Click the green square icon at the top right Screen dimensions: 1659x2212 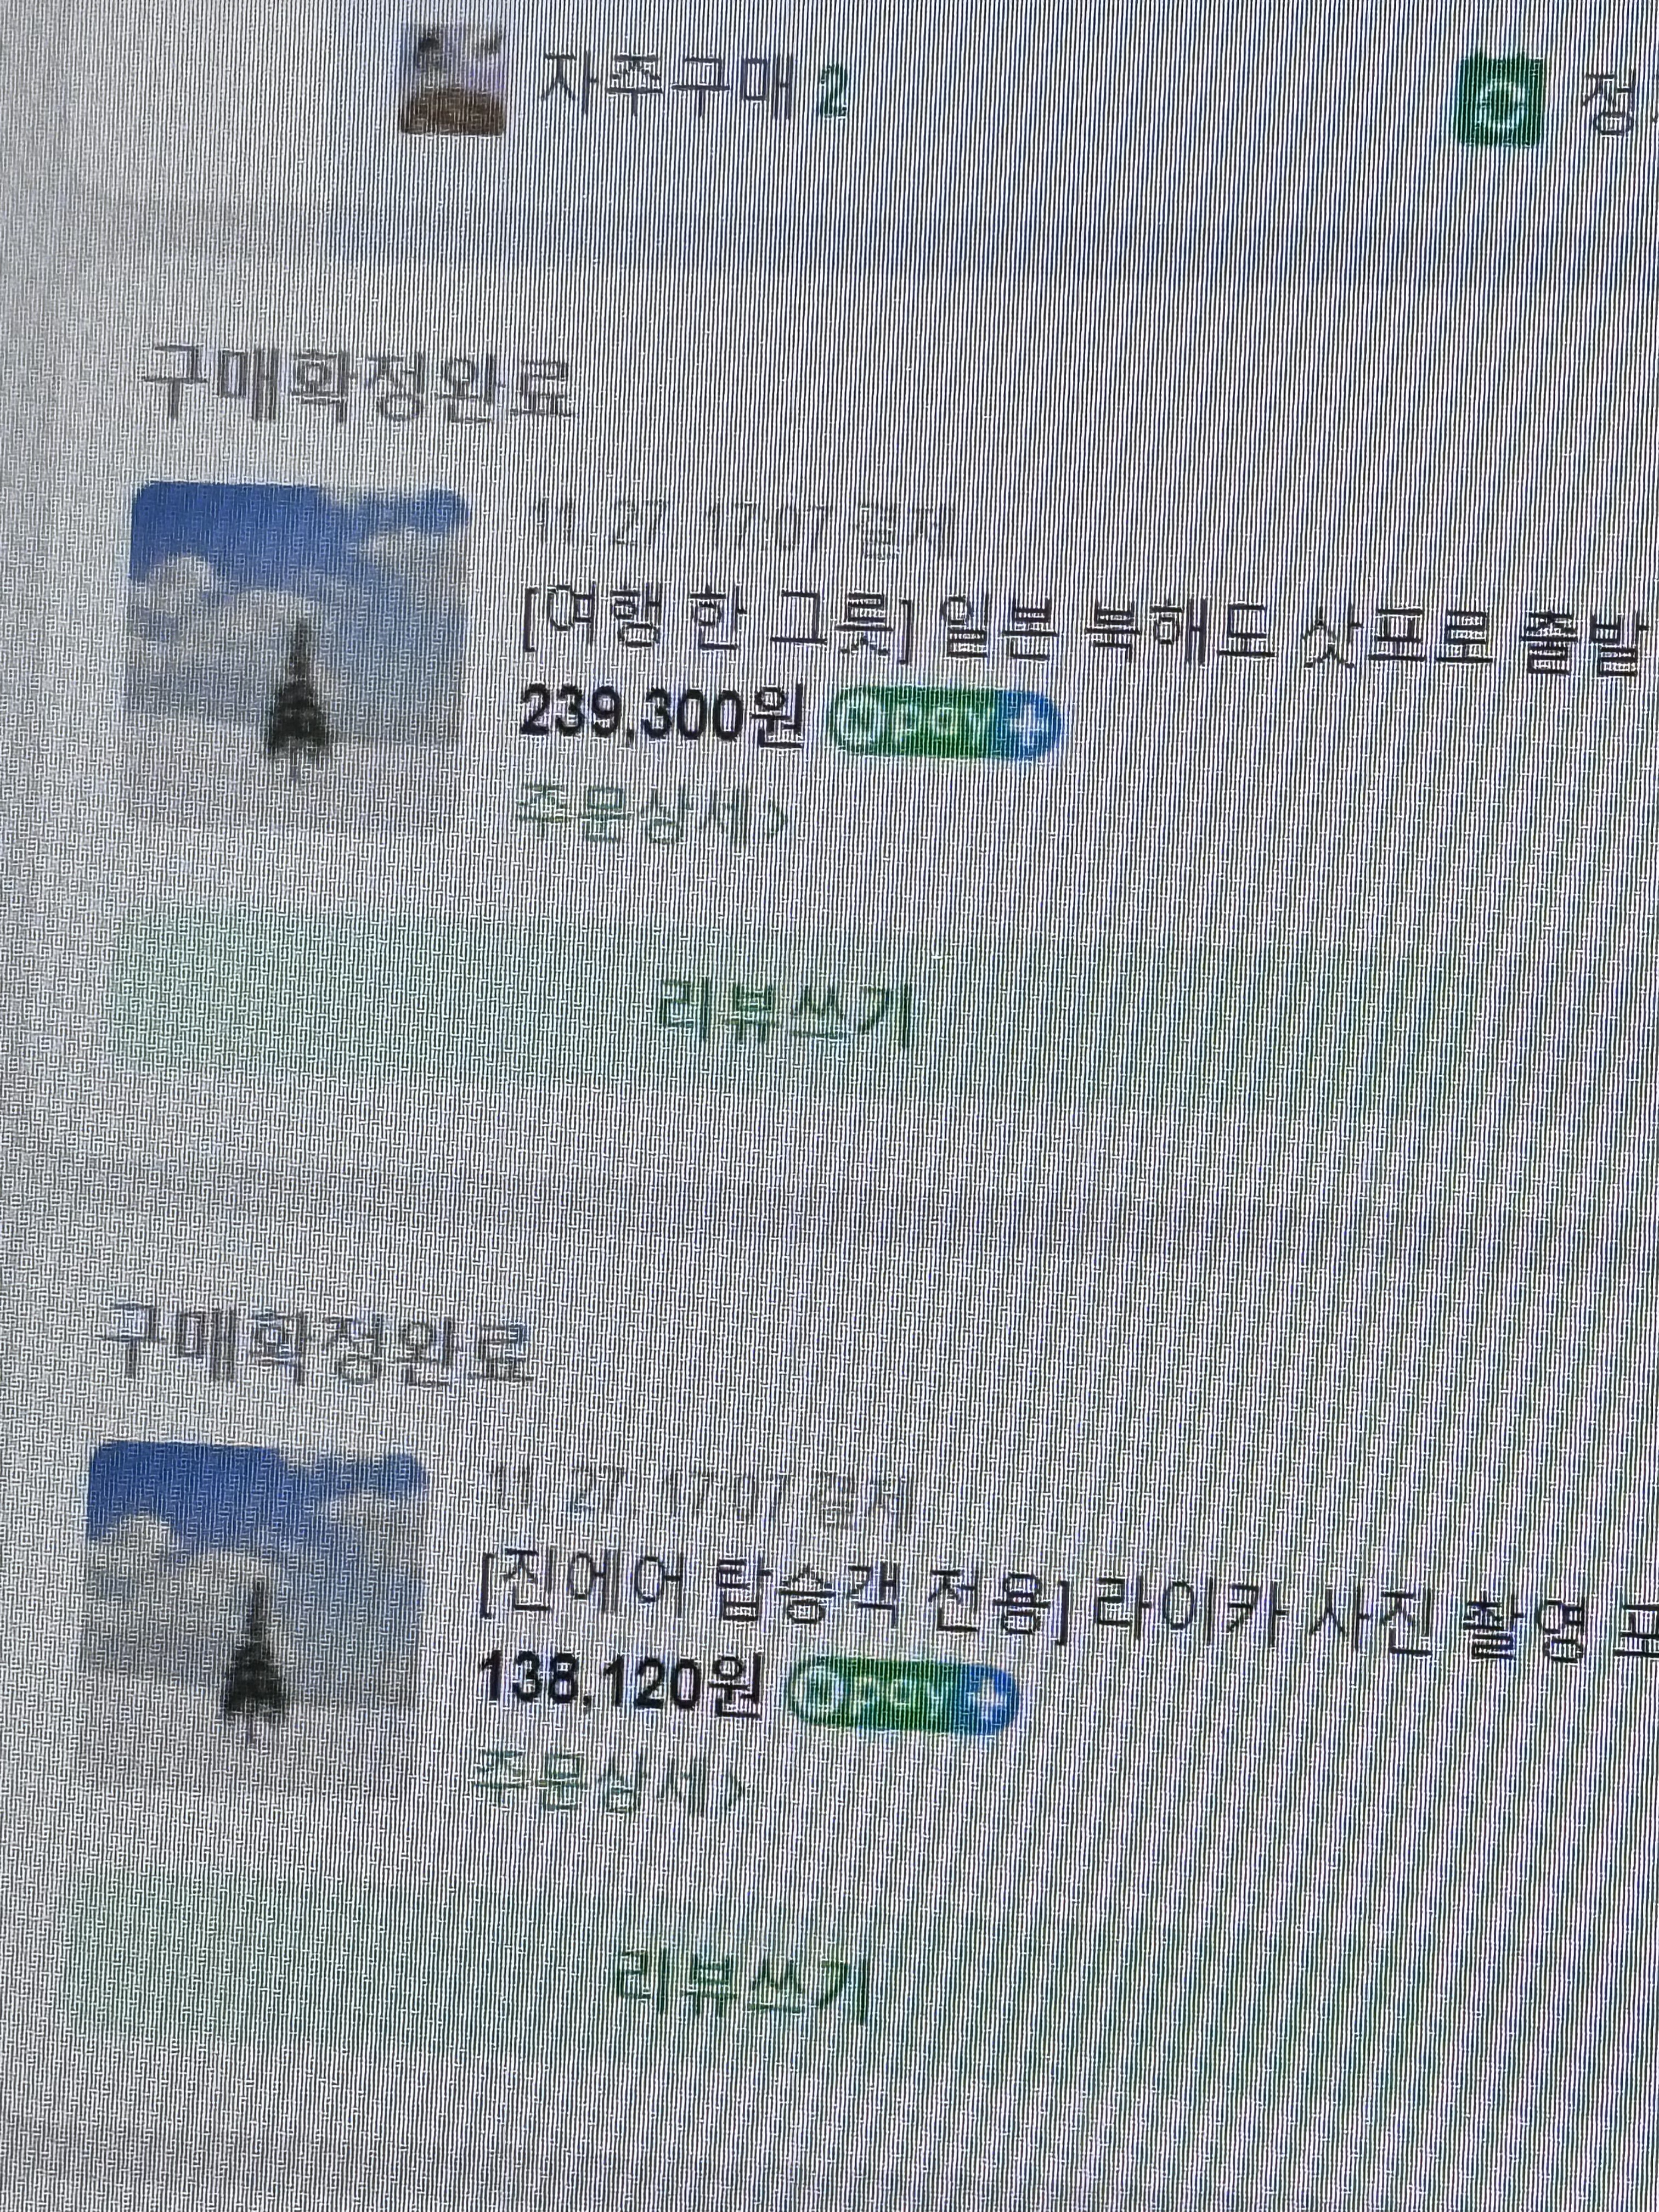[1501, 101]
